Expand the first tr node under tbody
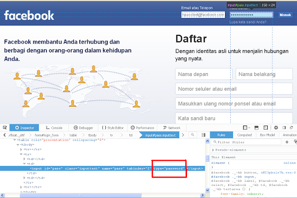The width and height of the screenshot is (297, 198). 21,149
